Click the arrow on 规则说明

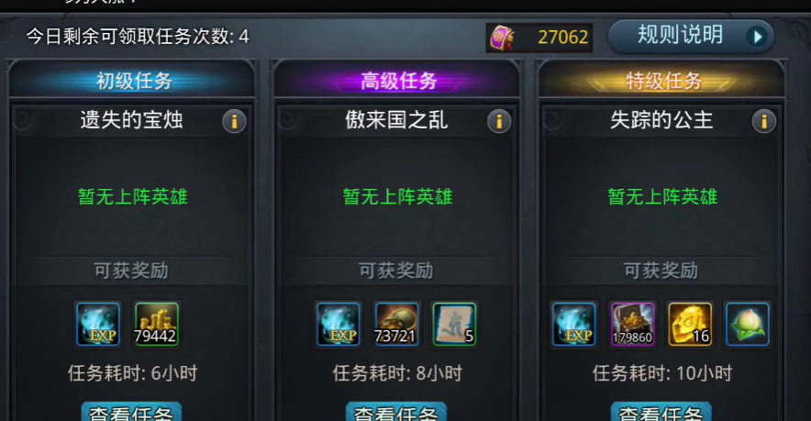click(x=757, y=37)
